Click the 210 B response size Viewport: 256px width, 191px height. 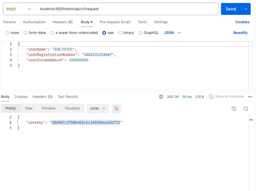tap(200, 97)
